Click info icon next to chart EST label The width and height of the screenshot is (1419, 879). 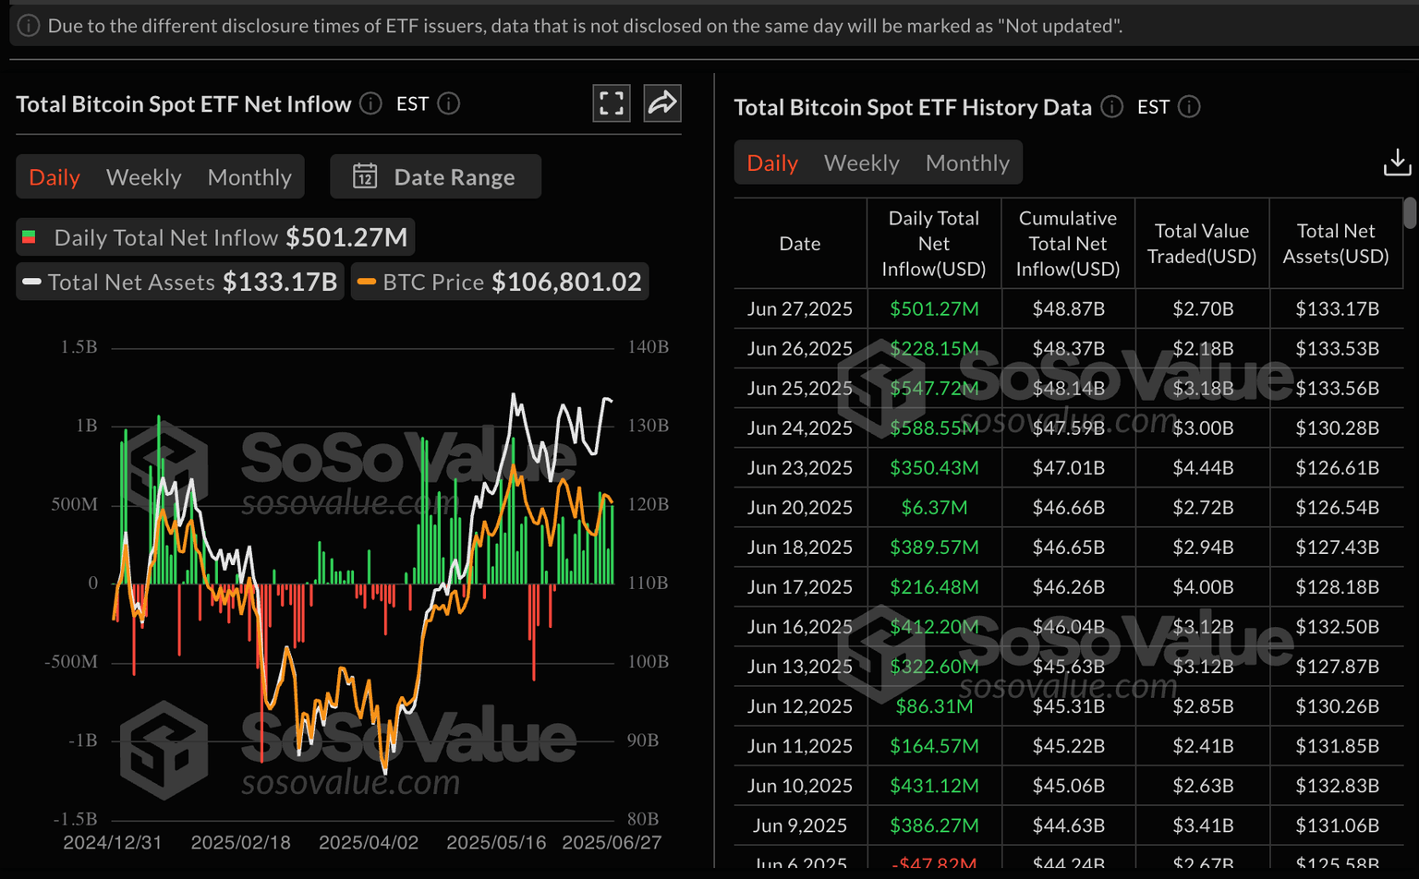tap(449, 103)
